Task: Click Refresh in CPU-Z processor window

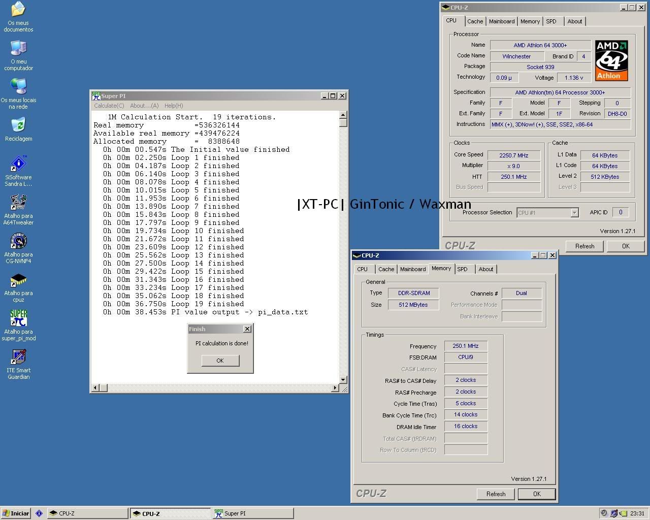Action: click(x=584, y=246)
